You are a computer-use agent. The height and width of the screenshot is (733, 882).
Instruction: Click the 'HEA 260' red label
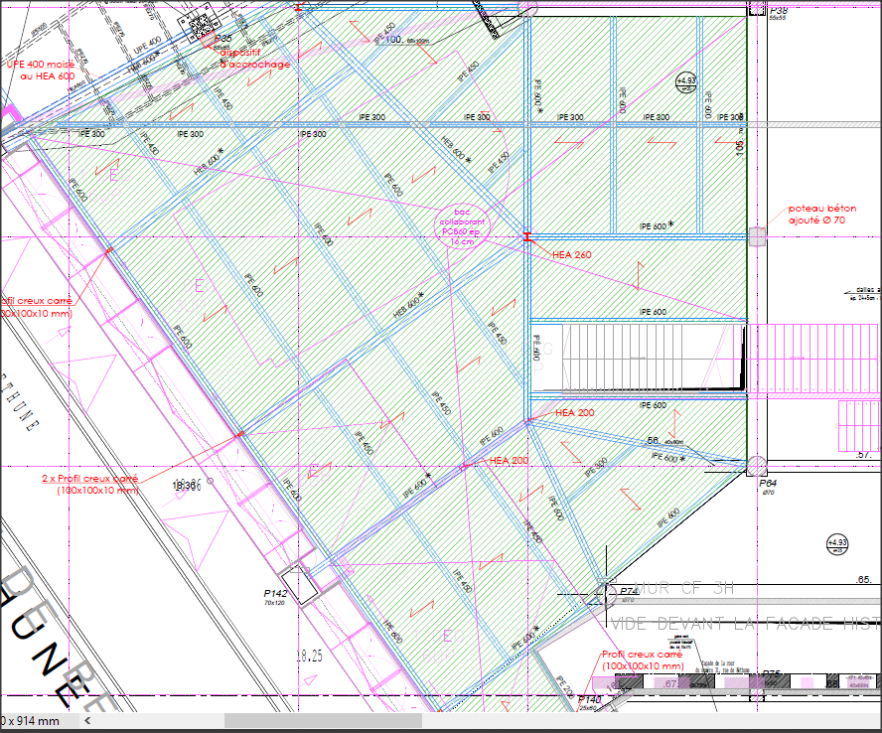[571, 255]
